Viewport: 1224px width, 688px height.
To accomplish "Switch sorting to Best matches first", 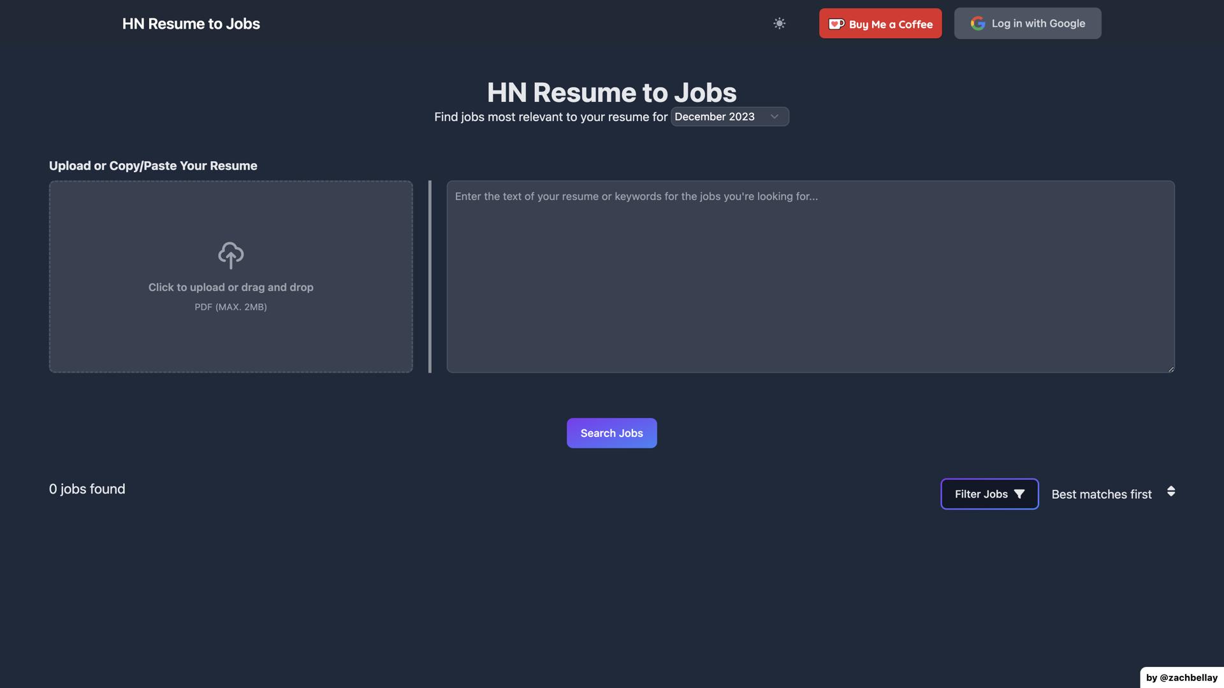I will coord(1101,494).
